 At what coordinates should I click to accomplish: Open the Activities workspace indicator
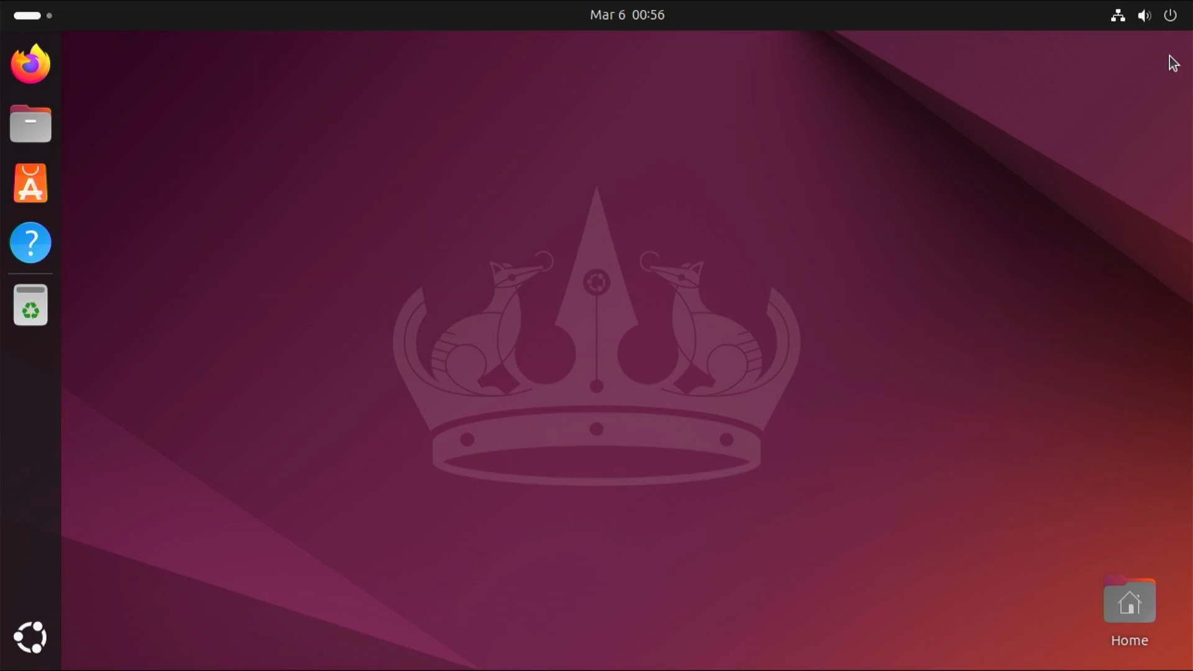click(x=33, y=16)
